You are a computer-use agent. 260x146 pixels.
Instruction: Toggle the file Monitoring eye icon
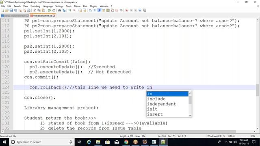click(x=121, y=10)
